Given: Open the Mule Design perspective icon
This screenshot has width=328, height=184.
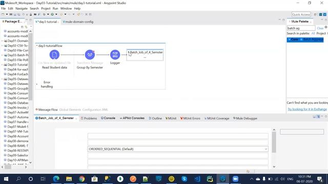Looking at the screenshot, I should coord(324,14).
